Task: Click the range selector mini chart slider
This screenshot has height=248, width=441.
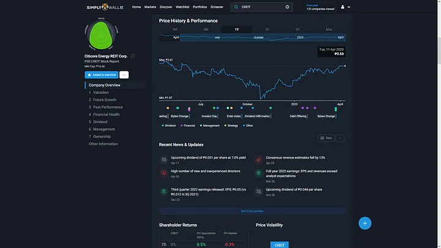Action: tap(263, 37)
